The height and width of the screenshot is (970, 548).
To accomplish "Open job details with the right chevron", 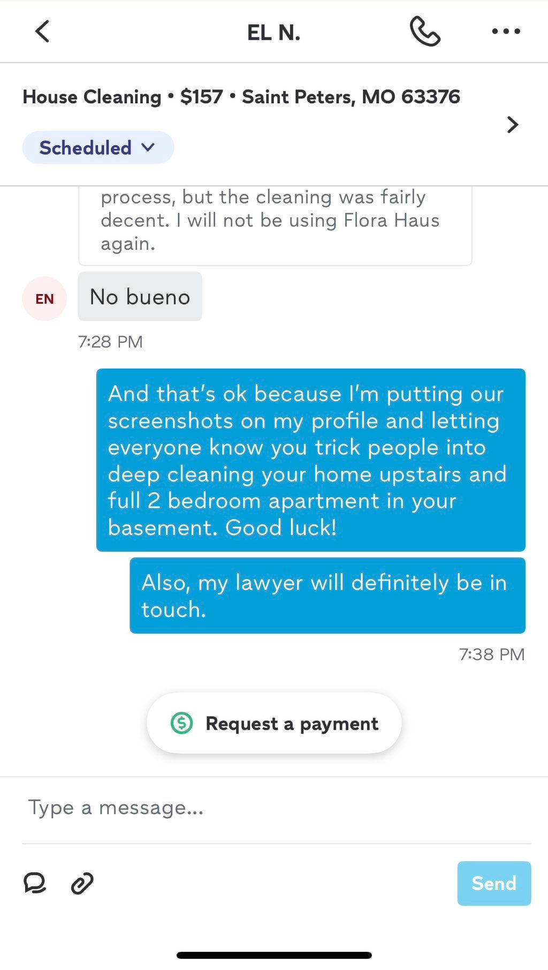I will 513,125.
